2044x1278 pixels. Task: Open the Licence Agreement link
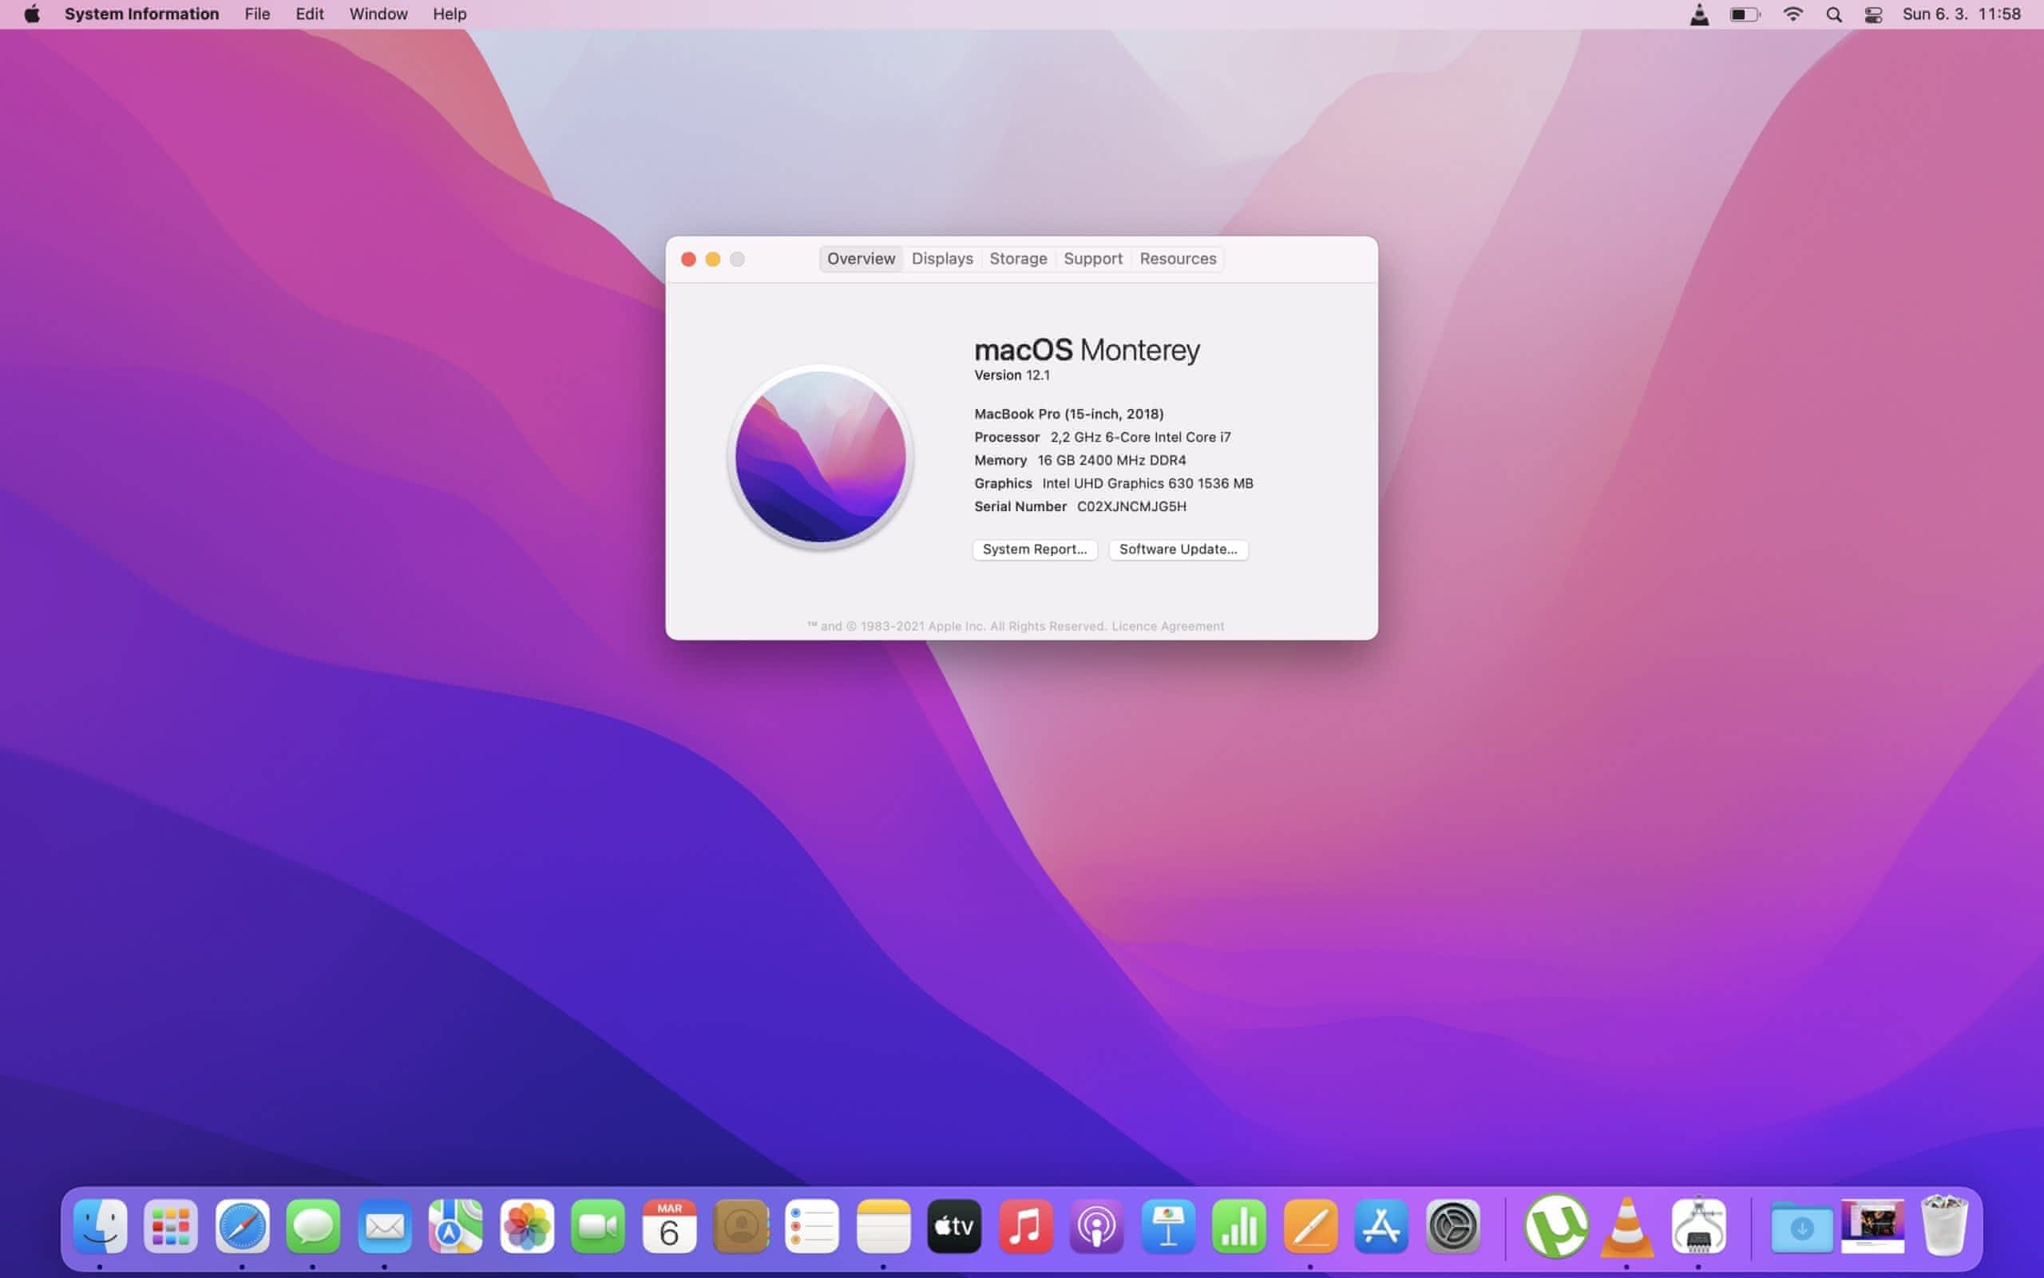coord(1167,626)
